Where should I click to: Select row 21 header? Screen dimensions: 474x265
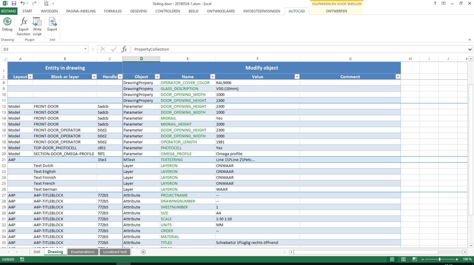click(4, 160)
